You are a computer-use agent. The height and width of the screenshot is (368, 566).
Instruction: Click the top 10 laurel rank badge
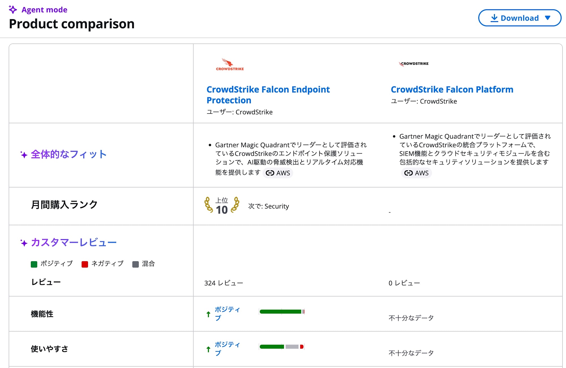point(222,205)
